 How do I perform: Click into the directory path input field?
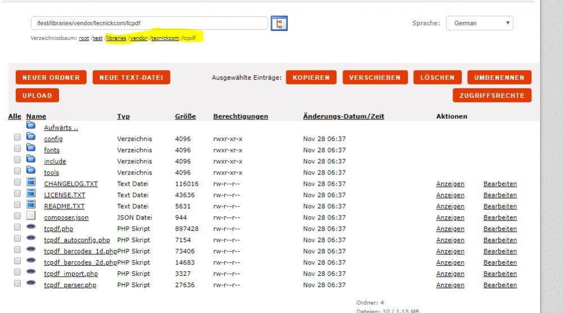tap(149, 23)
